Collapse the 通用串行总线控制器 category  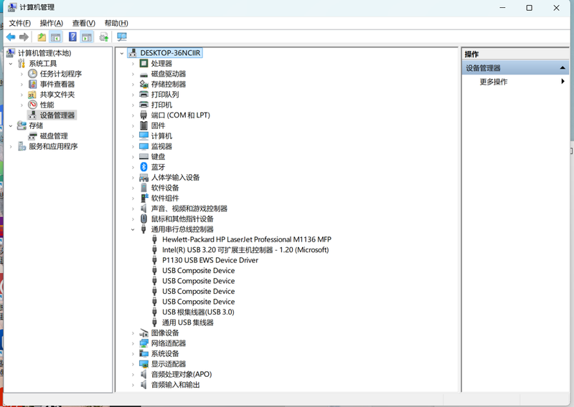tap(133, 229)
